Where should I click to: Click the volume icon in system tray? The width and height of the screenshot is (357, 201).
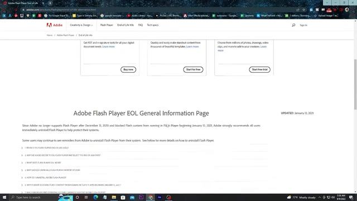click(x=333, y=197)
